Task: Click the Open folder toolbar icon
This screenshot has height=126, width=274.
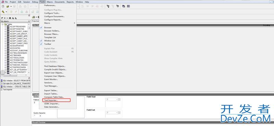Action: pyautogui.click(x=8, y=6)
